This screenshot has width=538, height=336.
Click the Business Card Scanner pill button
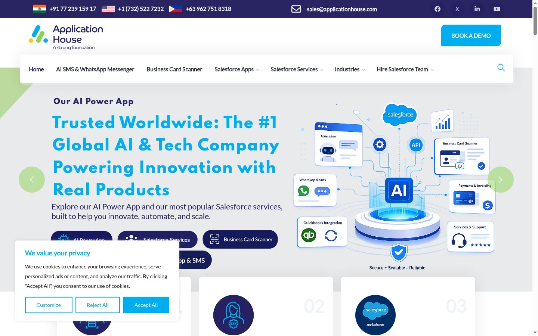click(240, 239)
